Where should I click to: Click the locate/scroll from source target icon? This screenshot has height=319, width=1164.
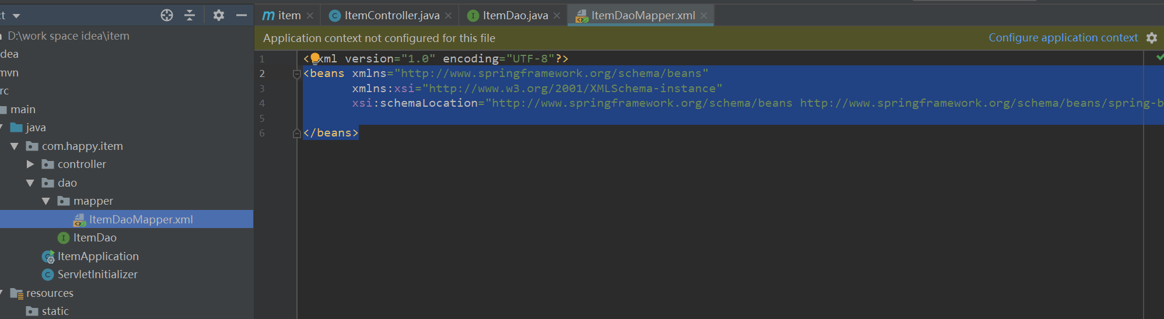tap(167, 16)
